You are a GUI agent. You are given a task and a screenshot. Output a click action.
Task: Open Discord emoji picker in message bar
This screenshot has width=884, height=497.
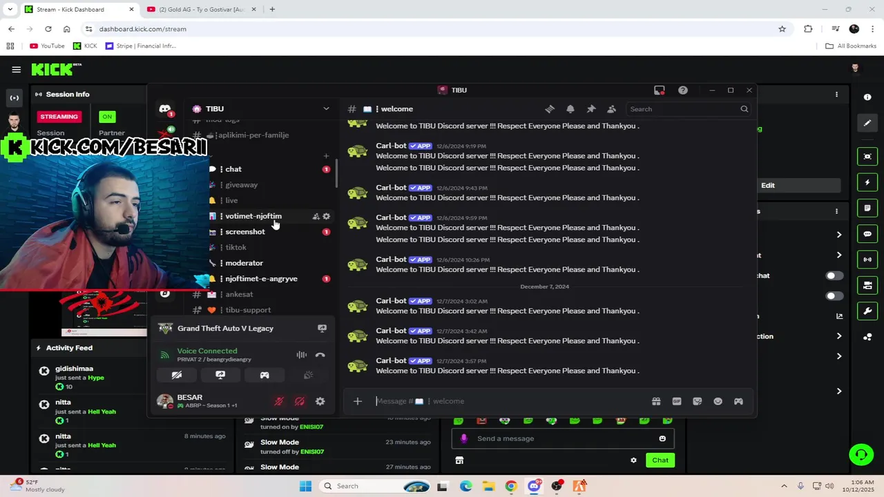pyautogui.click(x=718, y=401)
